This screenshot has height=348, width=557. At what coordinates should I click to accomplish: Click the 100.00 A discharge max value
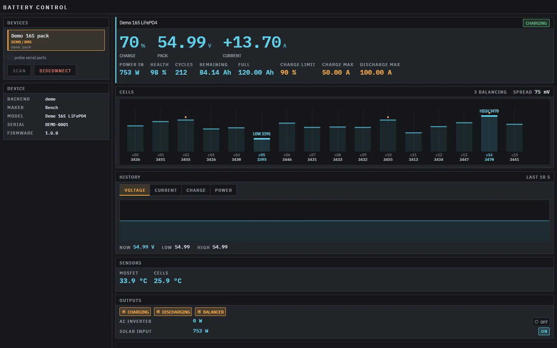[x=376, y=73]
